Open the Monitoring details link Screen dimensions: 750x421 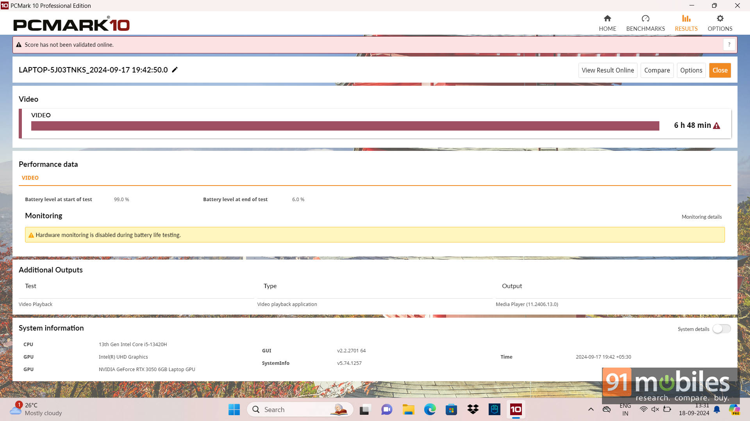[702, 217]
